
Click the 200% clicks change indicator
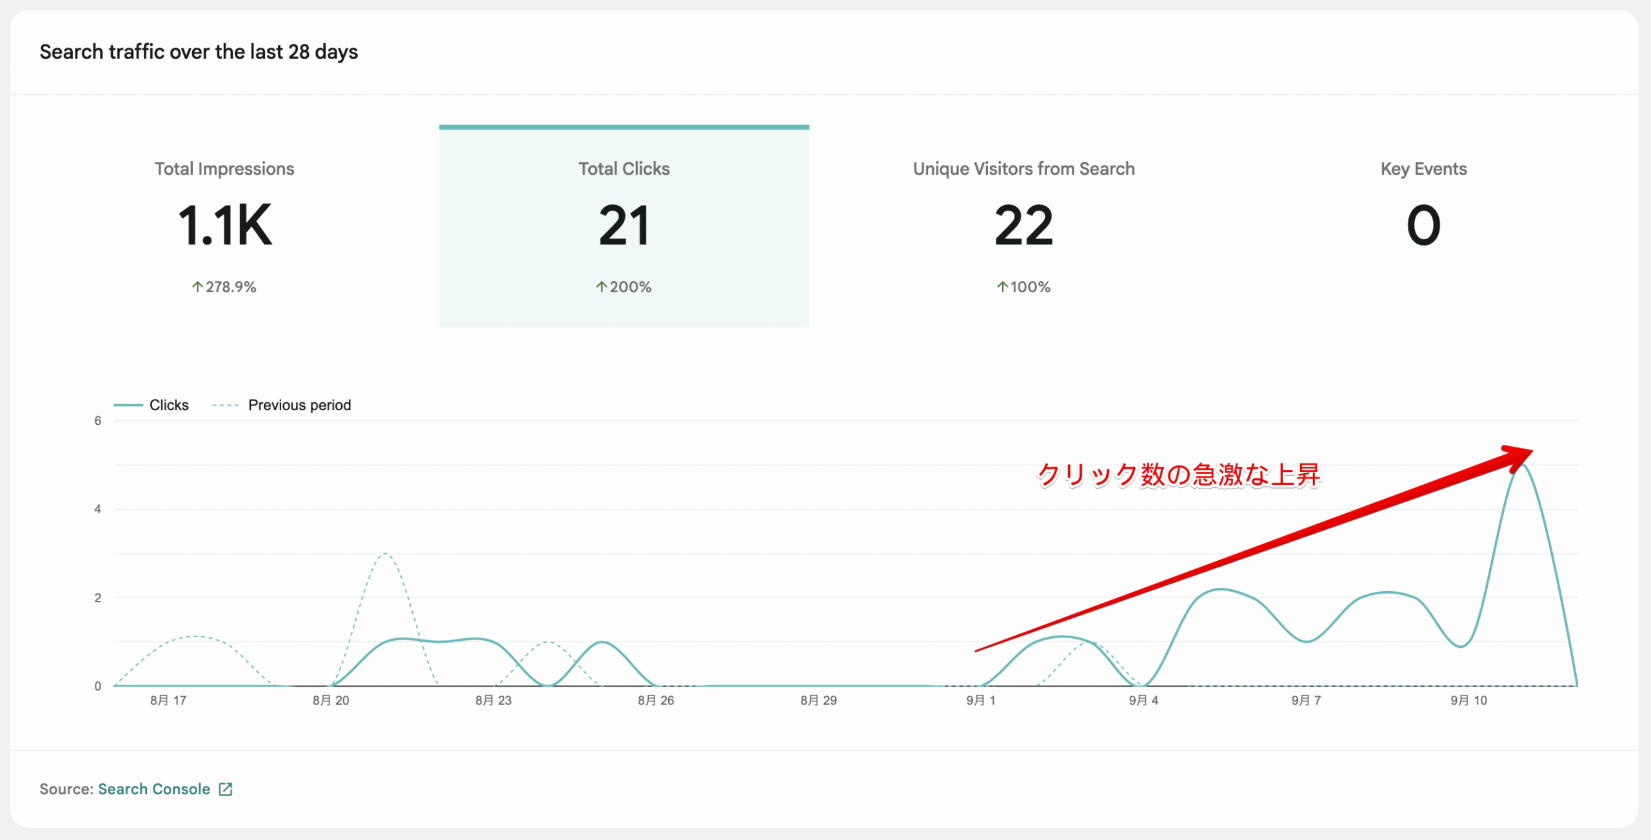coord(624,287)
